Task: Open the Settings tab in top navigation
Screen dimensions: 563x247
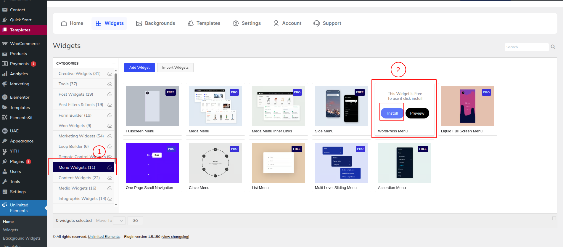Action: point(247,23)
